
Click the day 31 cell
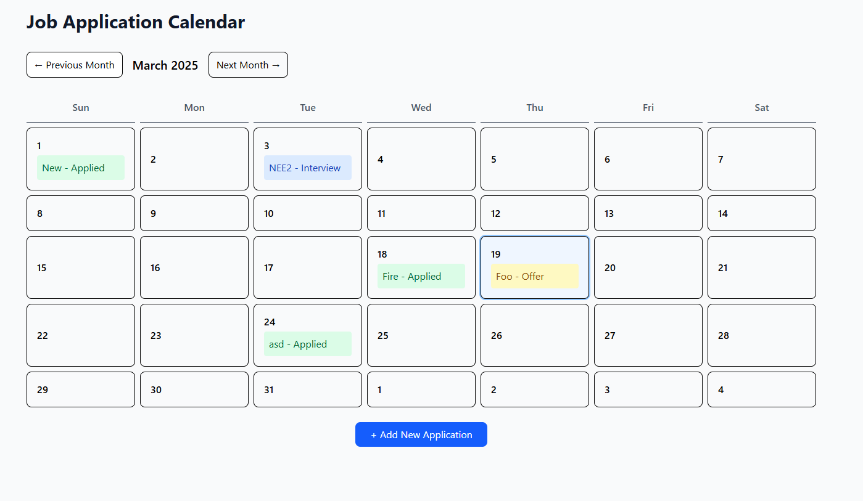pyautogui.click(x=307, y=389)
